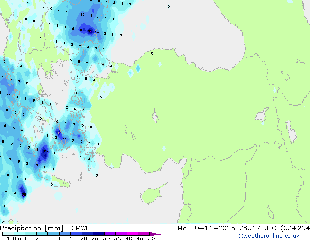Click the Precipitation title text
Viewport: 310px width, 240px height.
21,228
